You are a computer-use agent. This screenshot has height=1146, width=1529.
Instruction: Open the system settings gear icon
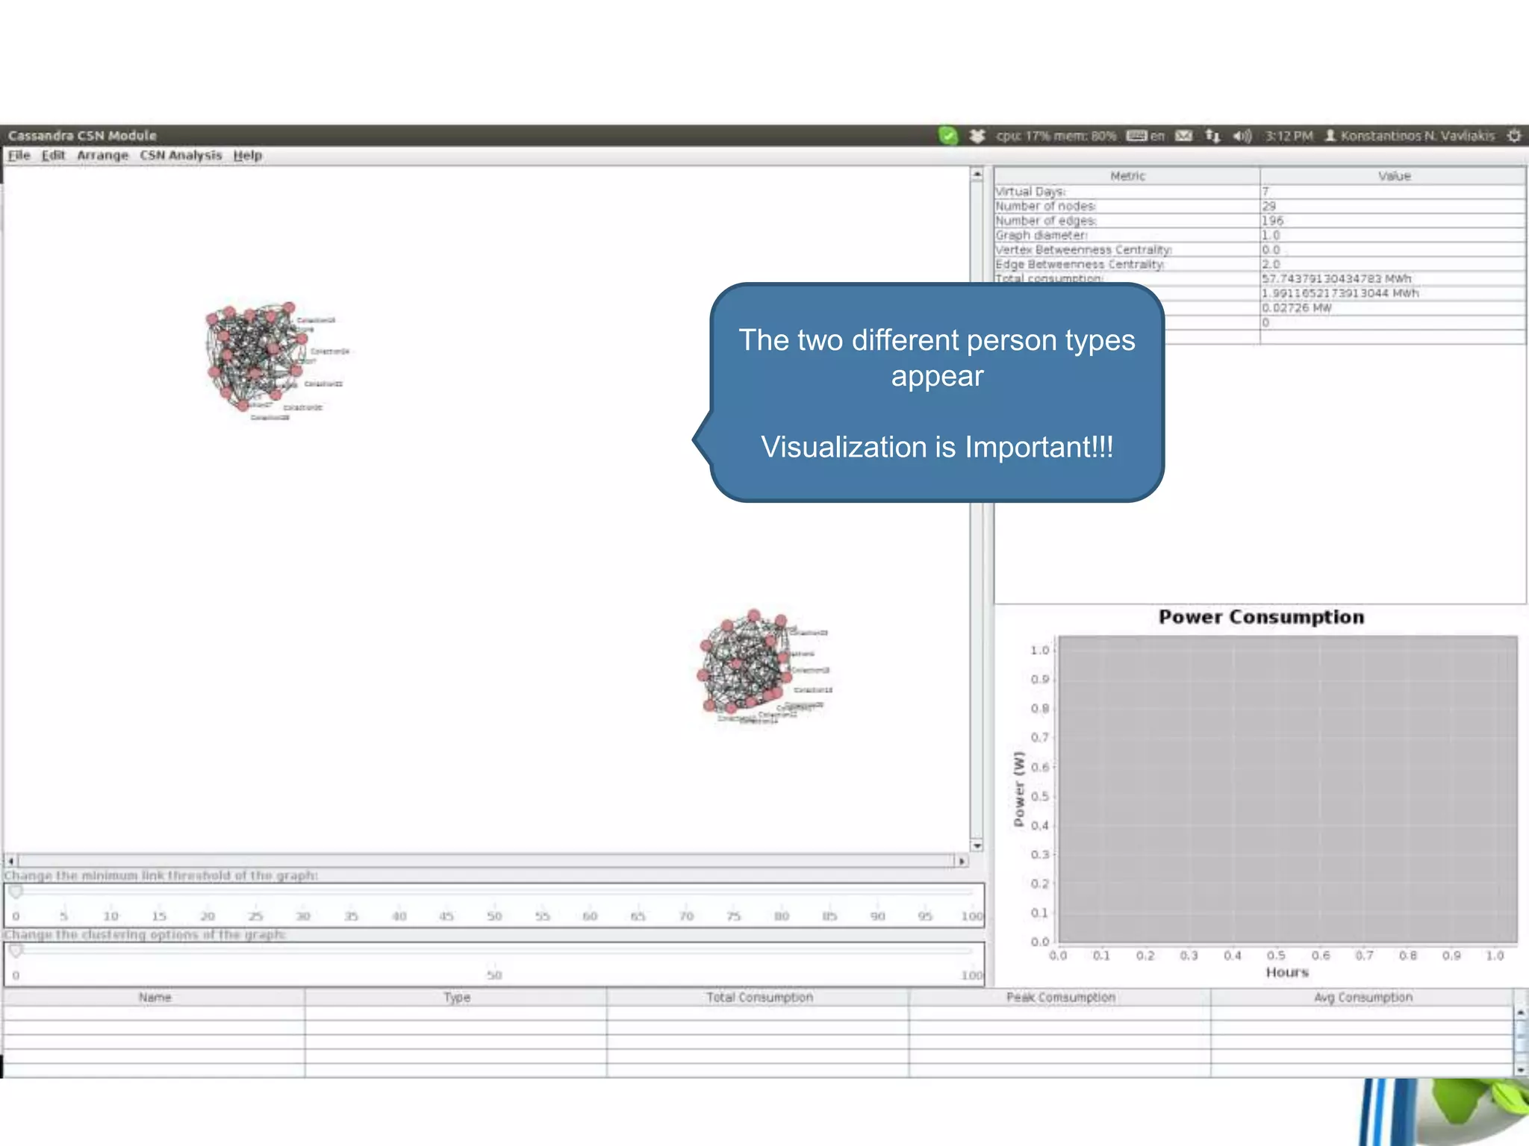click(1514, 136)
